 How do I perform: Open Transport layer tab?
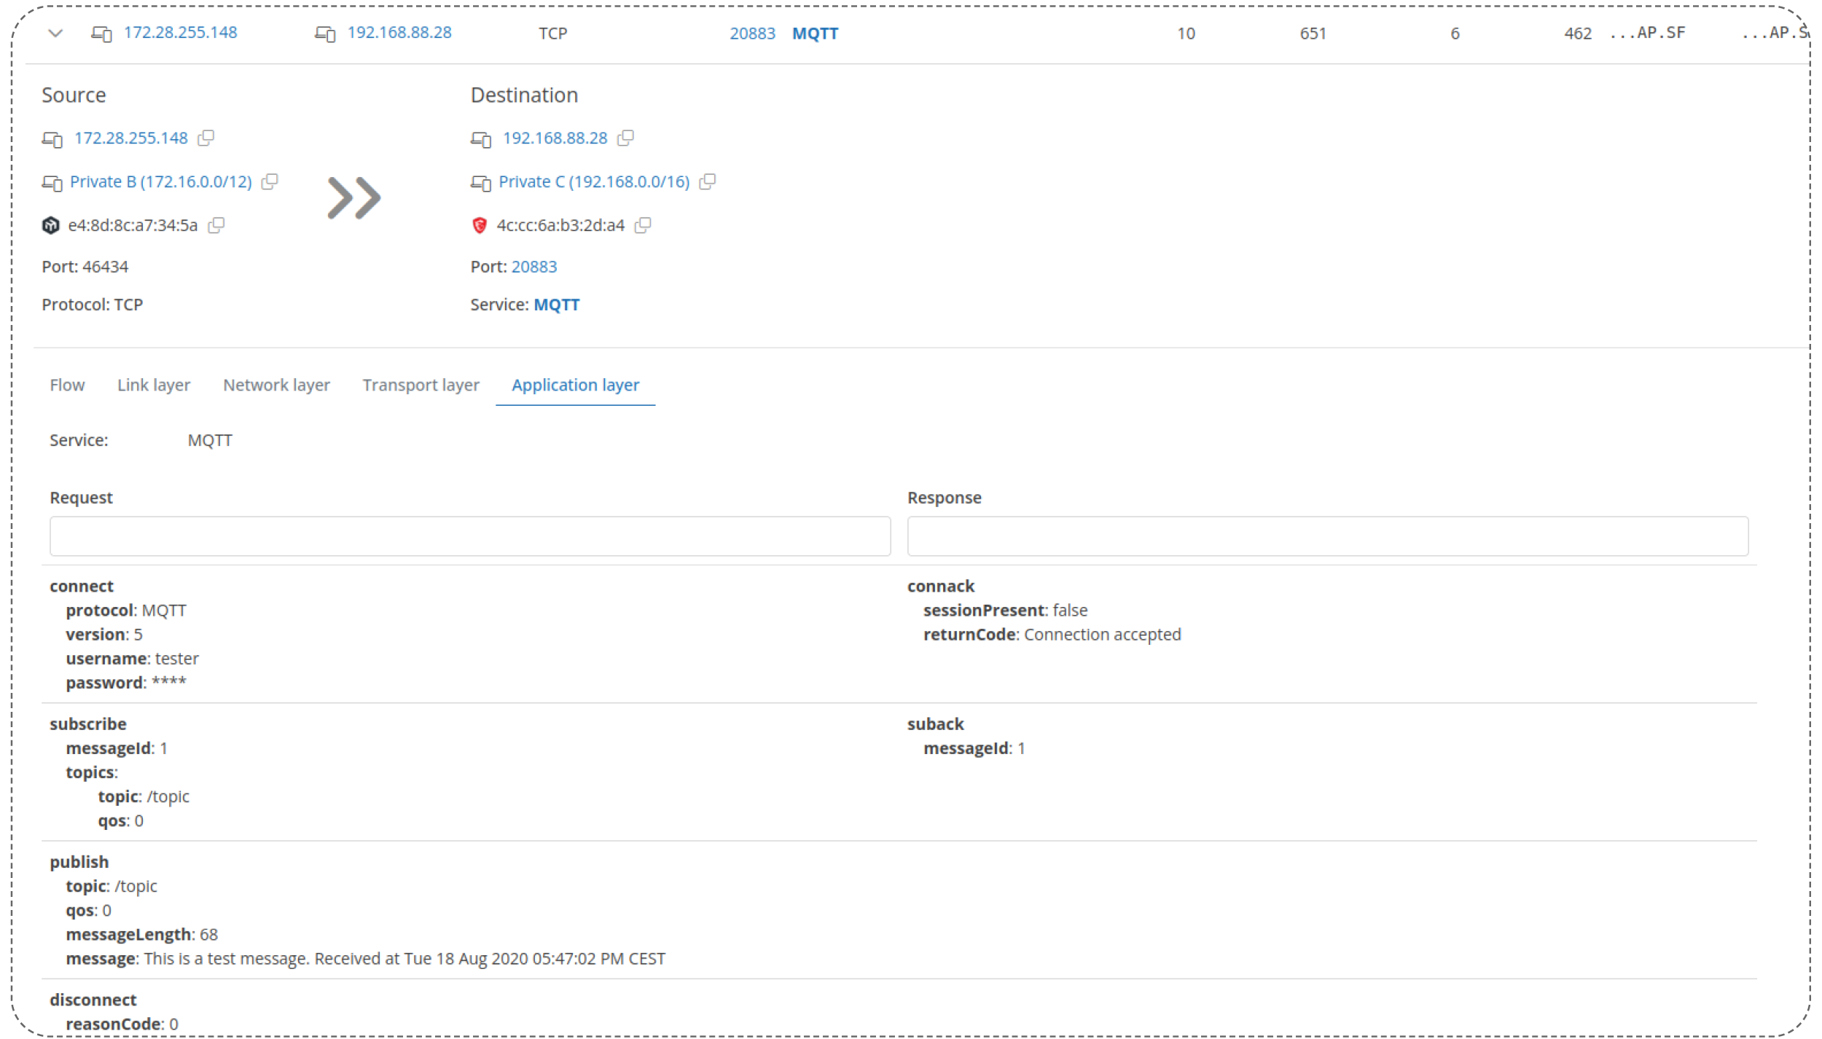pos(421,385)
